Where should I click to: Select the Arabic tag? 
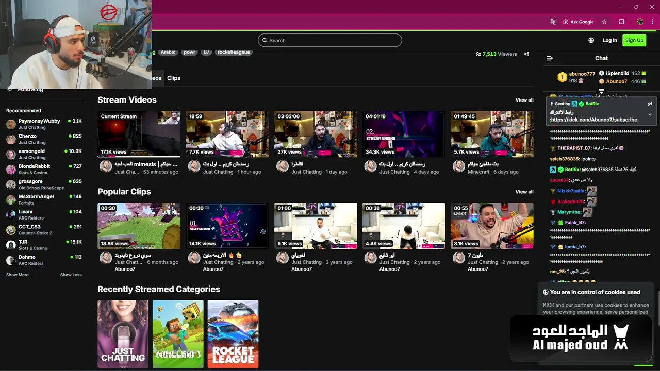point(168,52)
